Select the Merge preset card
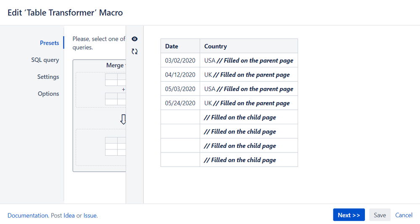The width and height of the screenshot is (420, 224). [x=99, y=116]
